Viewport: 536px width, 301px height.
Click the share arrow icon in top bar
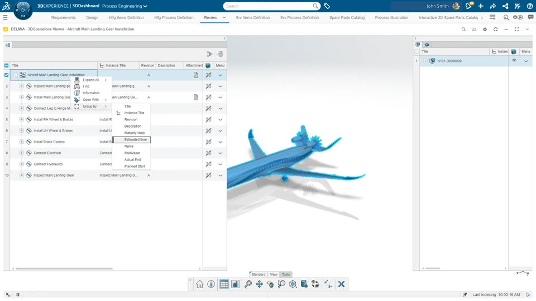tap(493, 6)
